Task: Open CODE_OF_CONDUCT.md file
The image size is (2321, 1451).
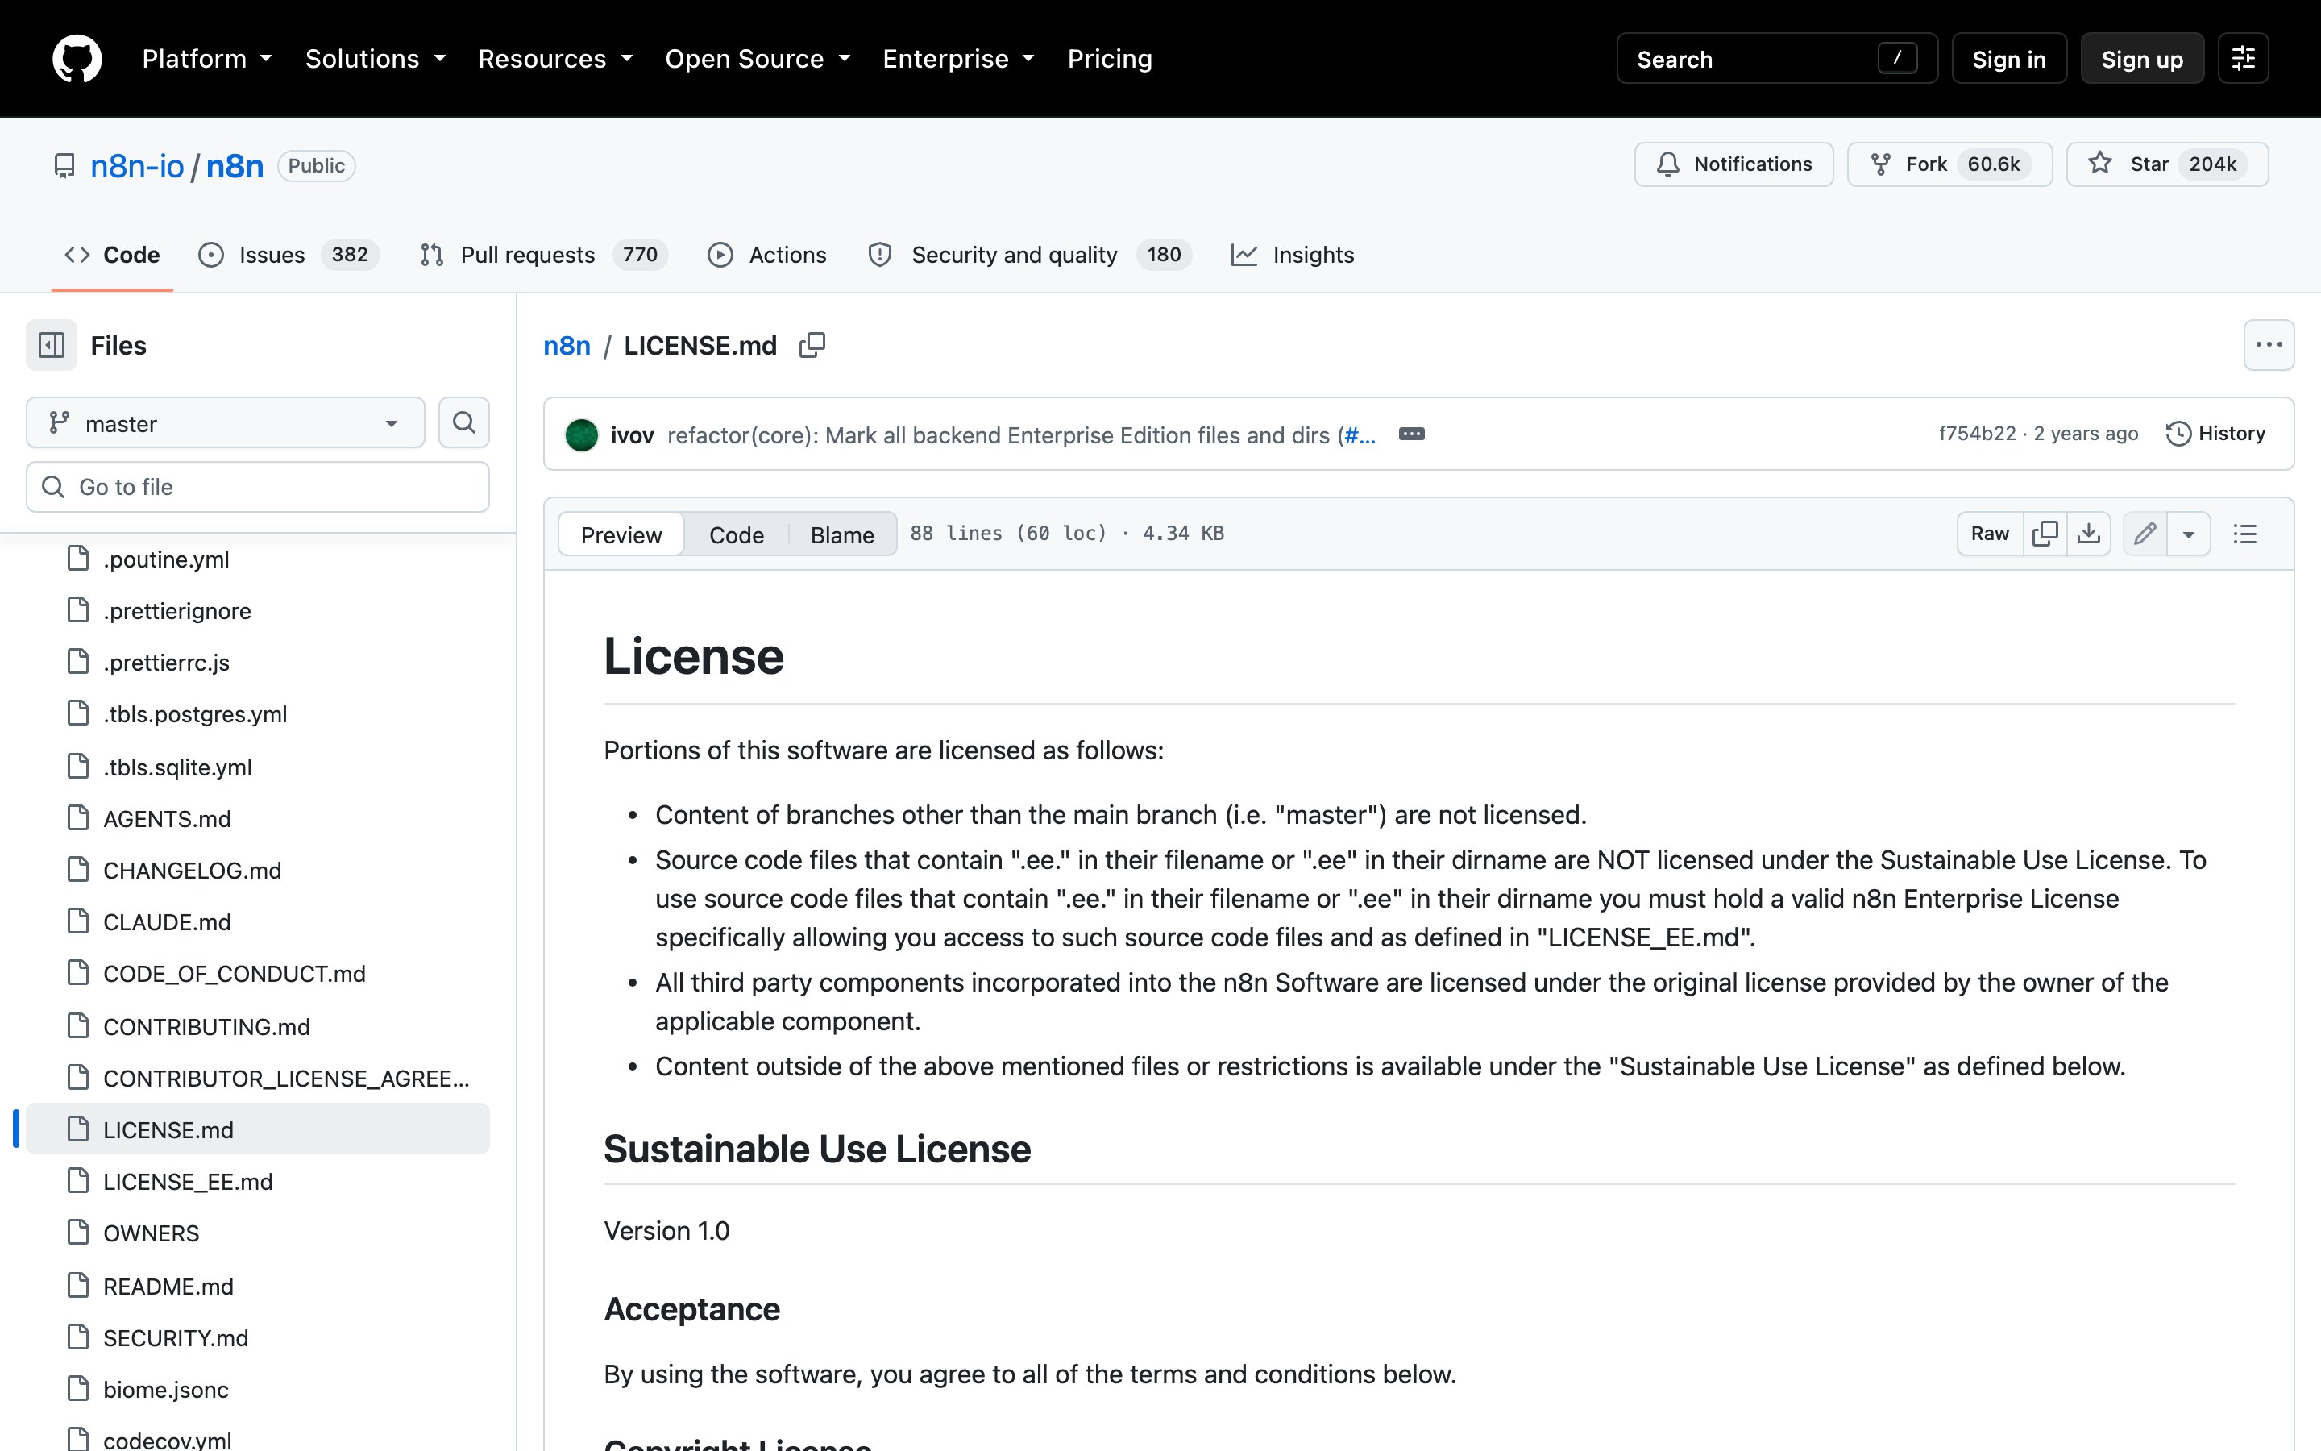Action: click(258, 974)
